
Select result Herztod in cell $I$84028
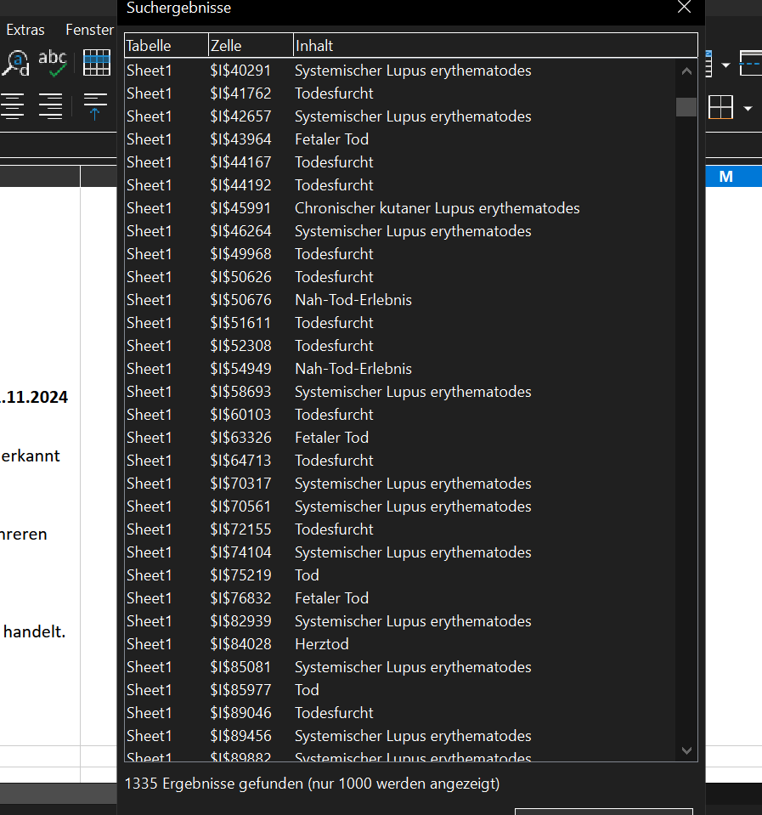[321, 644]
